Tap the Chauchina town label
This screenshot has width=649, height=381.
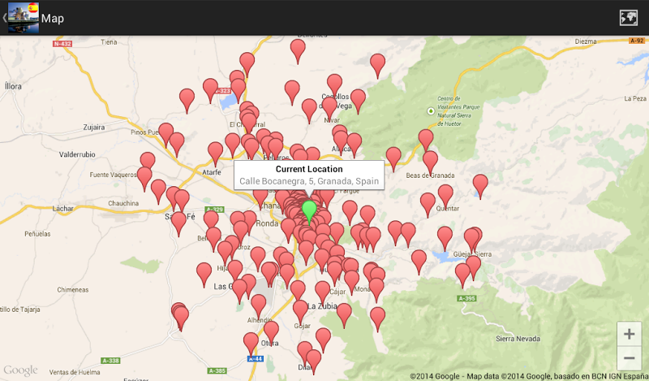(x=123, y=203)
